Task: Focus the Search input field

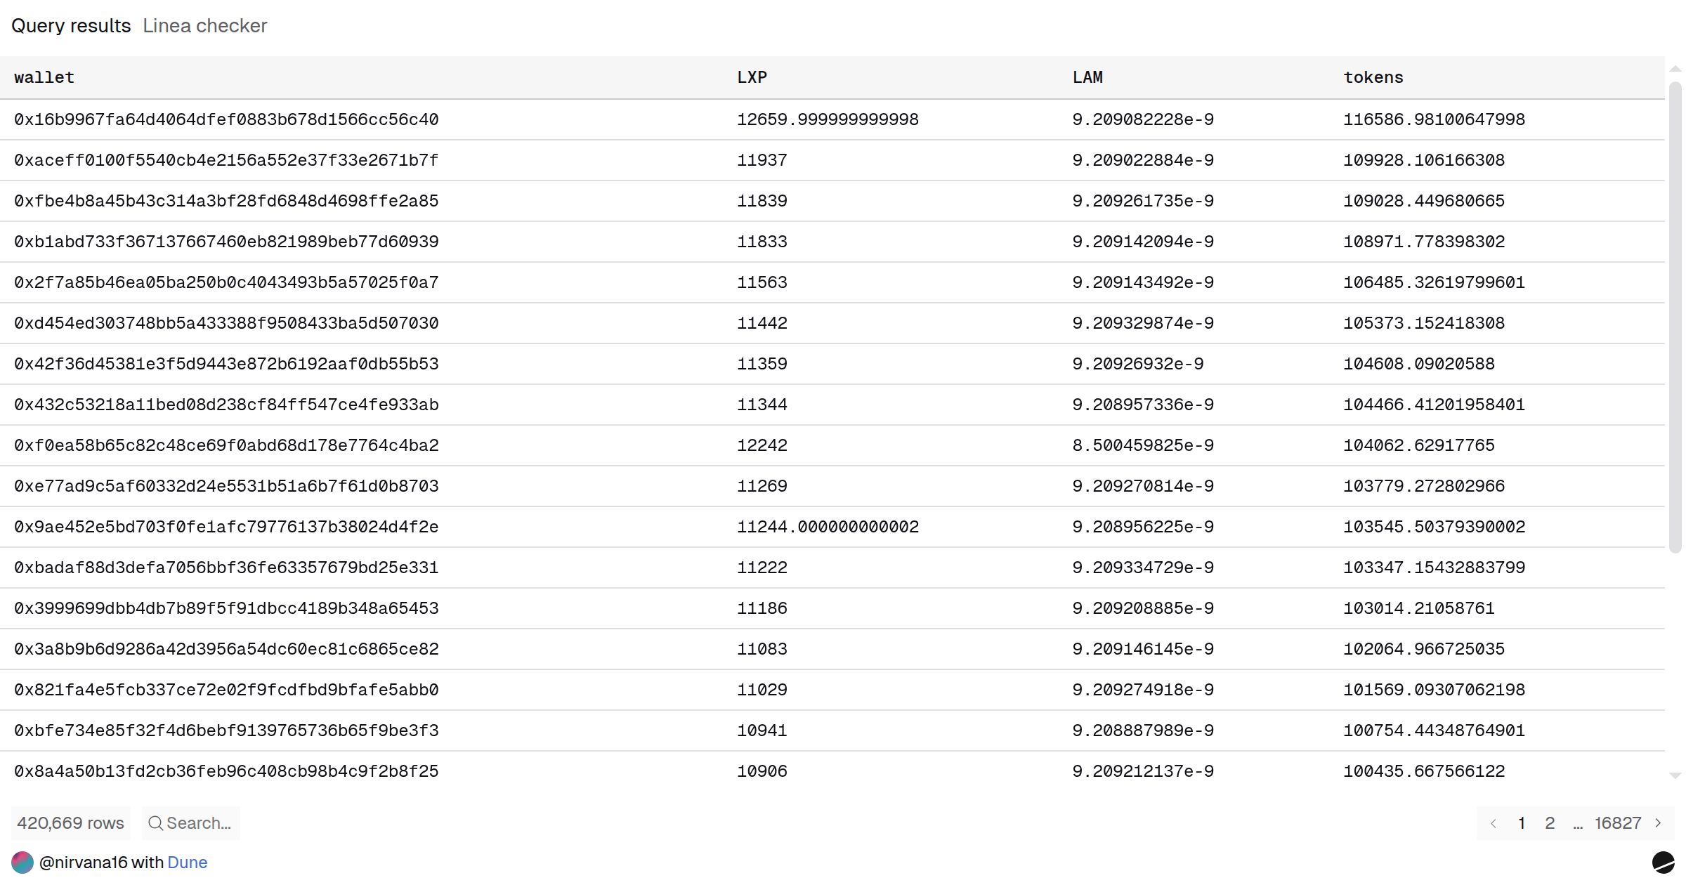Action: pyautogui.click(x=199, y=823)
